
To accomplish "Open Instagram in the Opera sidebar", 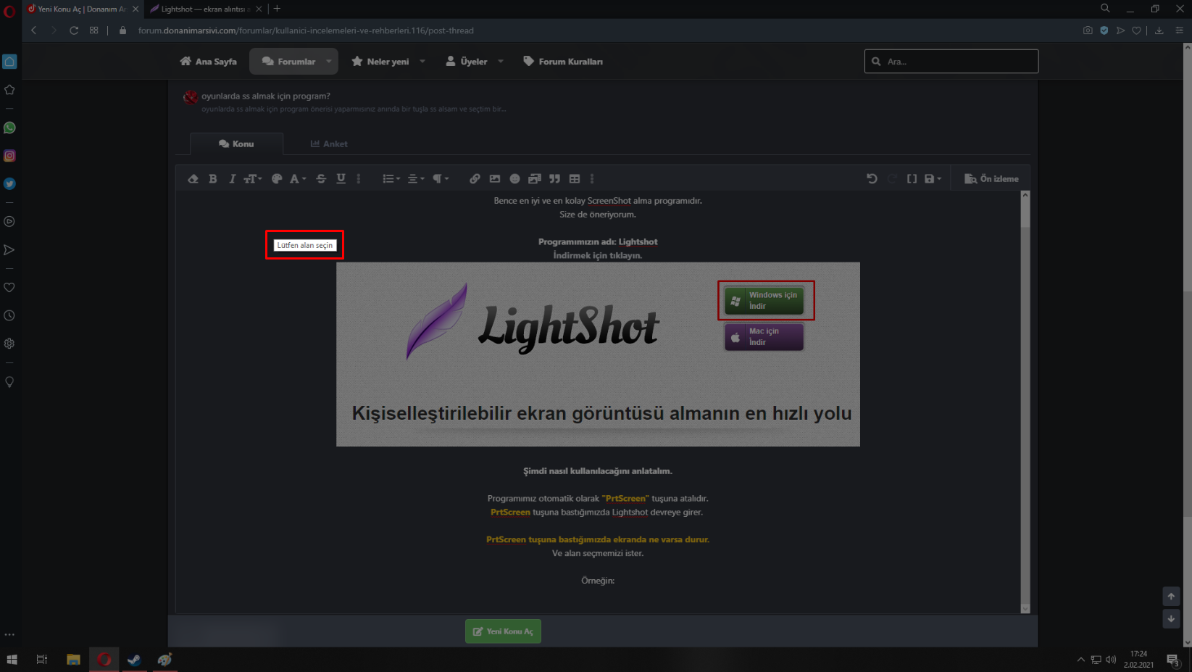I will tap(9, 156).
